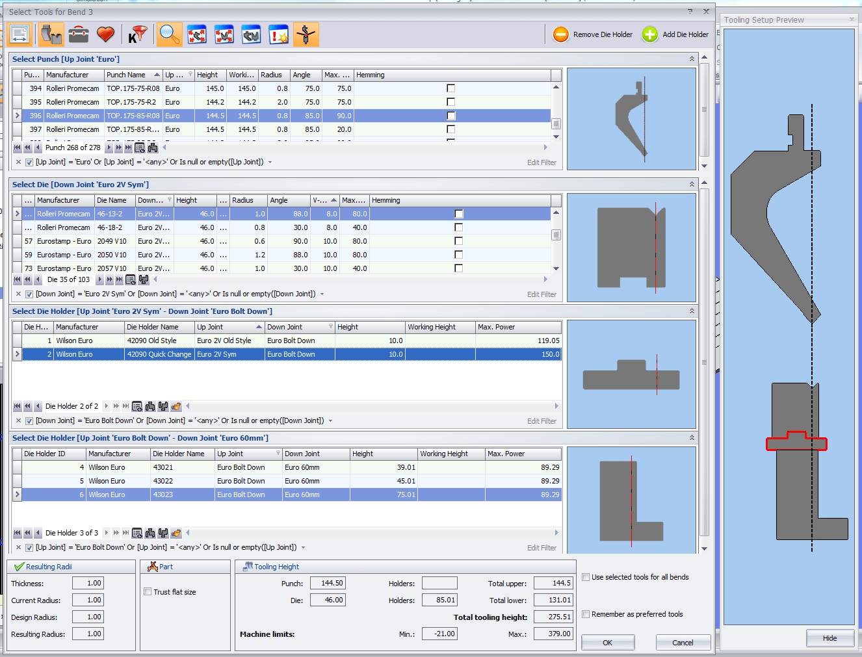Enable 'Remember as preferred tools'
Image resolution: width=862 pixels, height=657 pixels.
(x=585, y=614)
